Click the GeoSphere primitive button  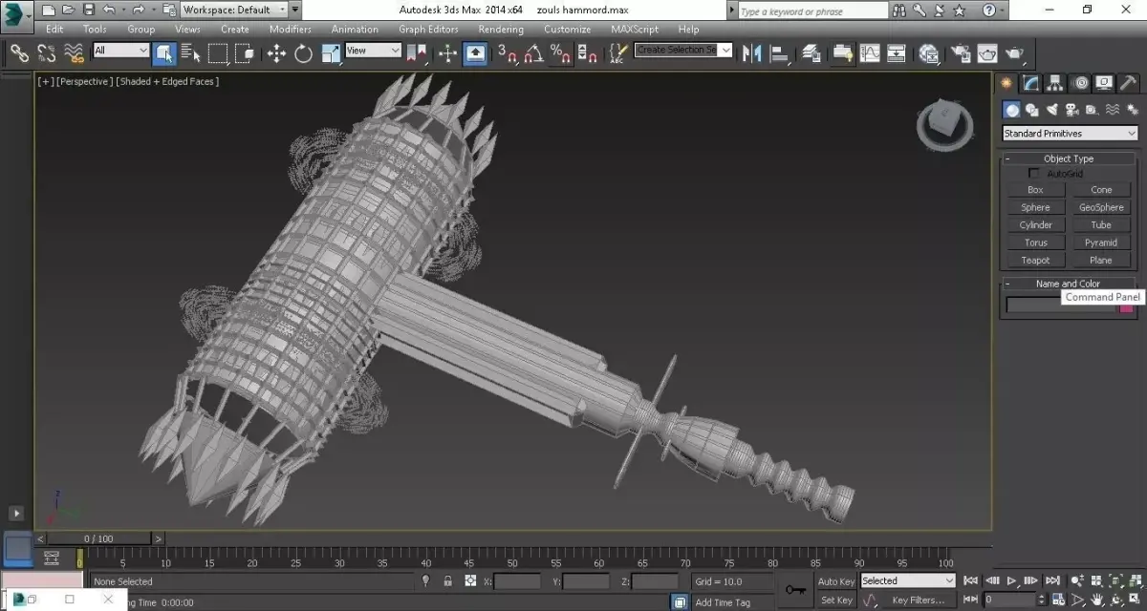click(1101, 207)
